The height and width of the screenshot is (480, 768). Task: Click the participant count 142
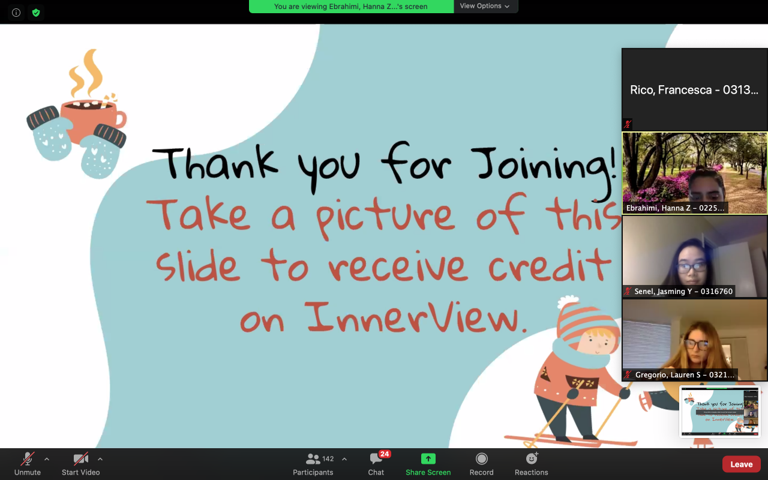click(x=328, y=459)
